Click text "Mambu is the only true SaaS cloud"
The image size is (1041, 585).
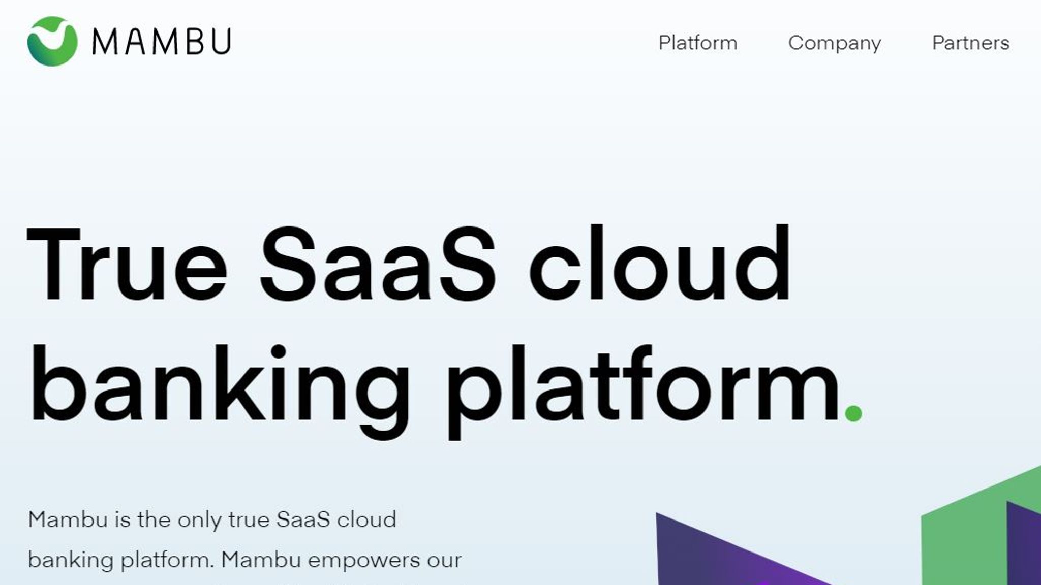(x=212, y=519)
